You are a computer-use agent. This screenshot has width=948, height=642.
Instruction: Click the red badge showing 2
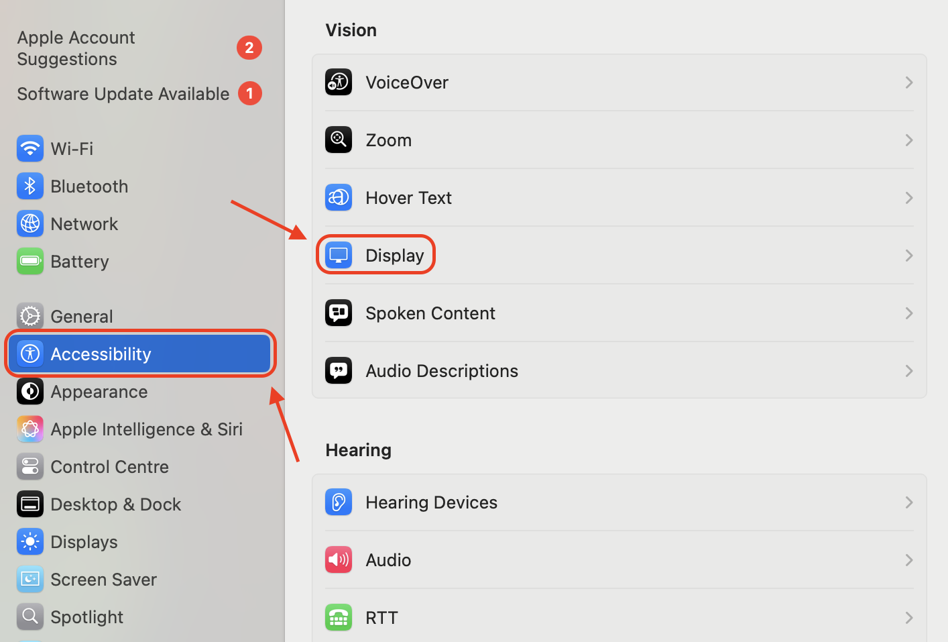tap(249, 48)
